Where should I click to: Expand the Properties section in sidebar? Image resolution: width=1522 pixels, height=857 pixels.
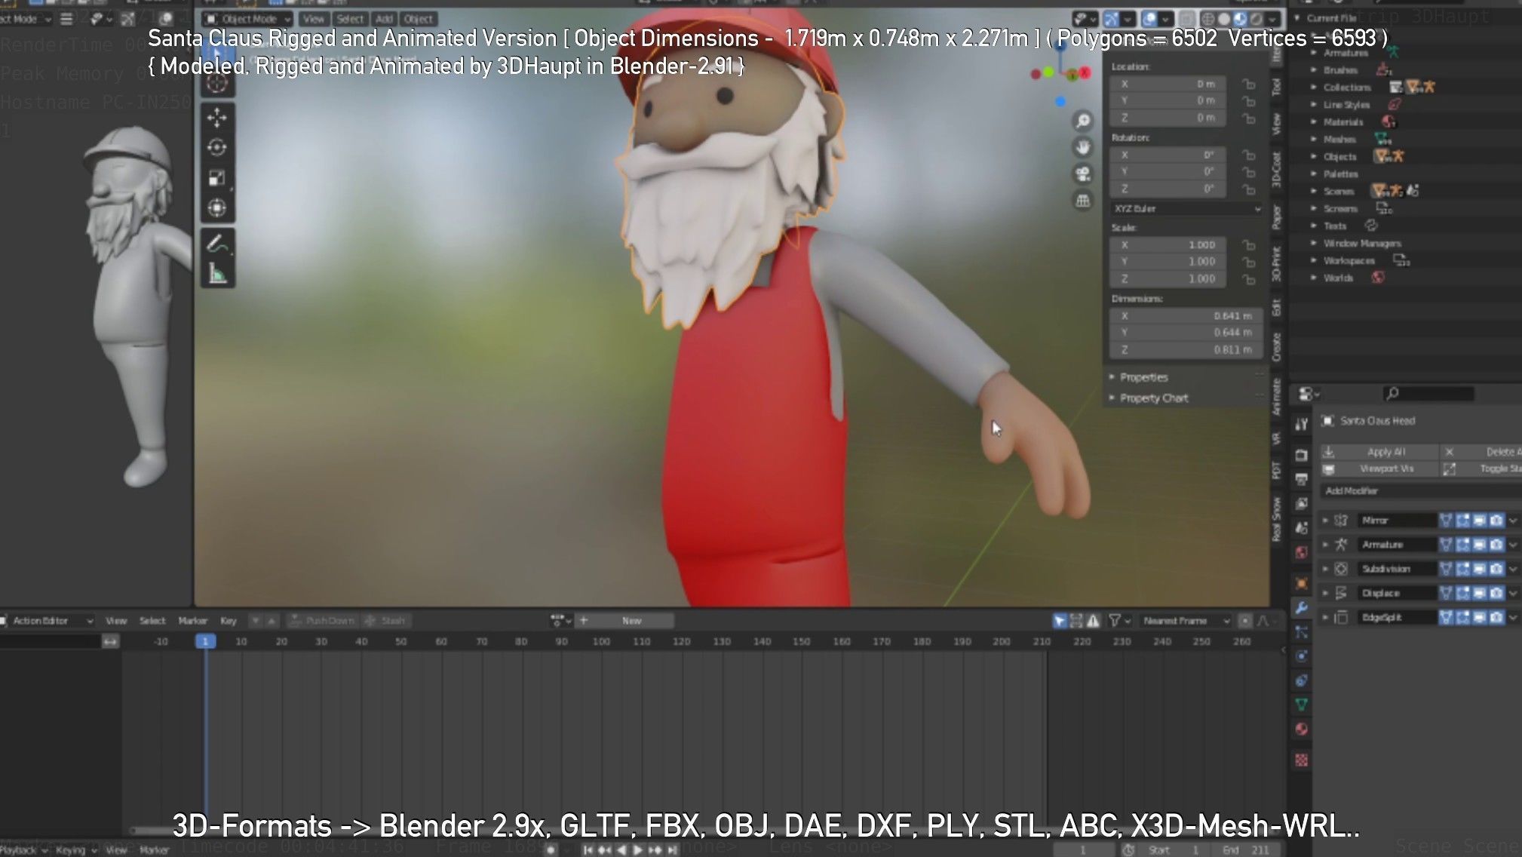(x=1140, y=377)
